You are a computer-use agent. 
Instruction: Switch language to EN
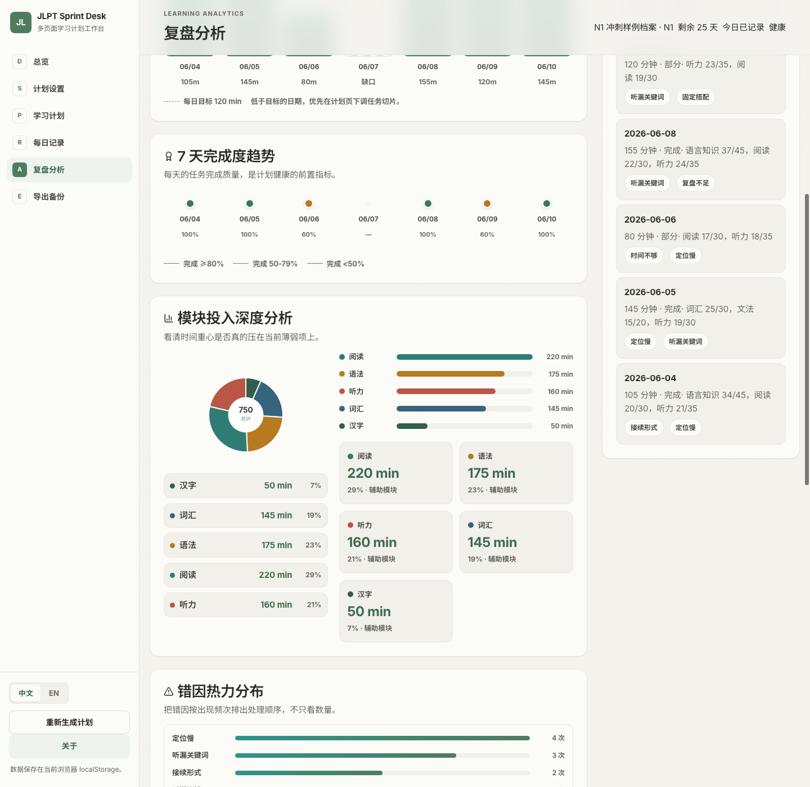tap(54, 693)
